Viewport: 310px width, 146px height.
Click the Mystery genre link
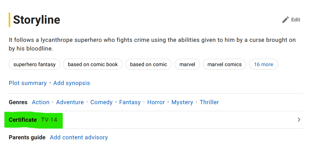[x=182, y=102]
